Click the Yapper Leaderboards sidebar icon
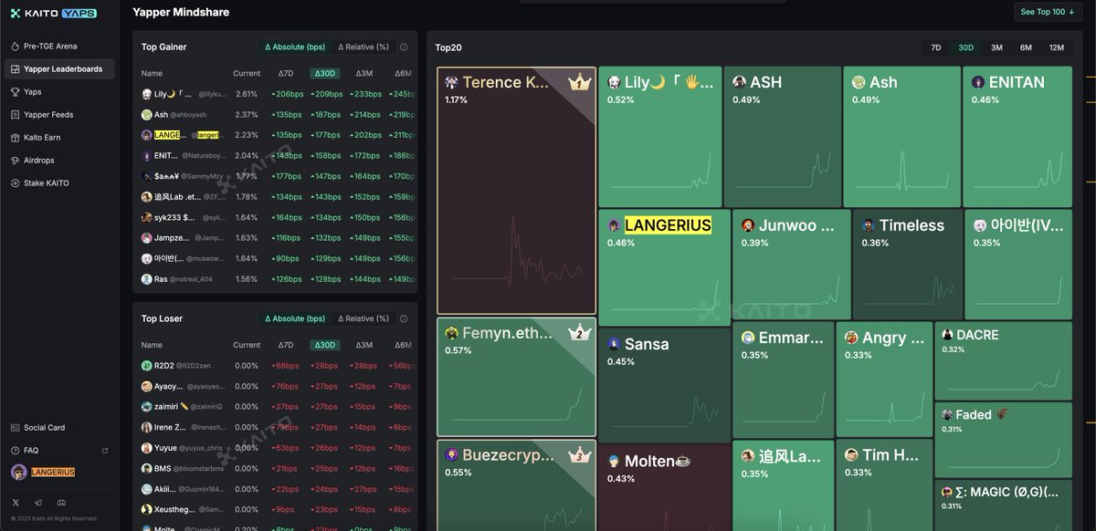Image resolution: width=1096 pixels, height=531 pixels. click(x=15, y=69)
